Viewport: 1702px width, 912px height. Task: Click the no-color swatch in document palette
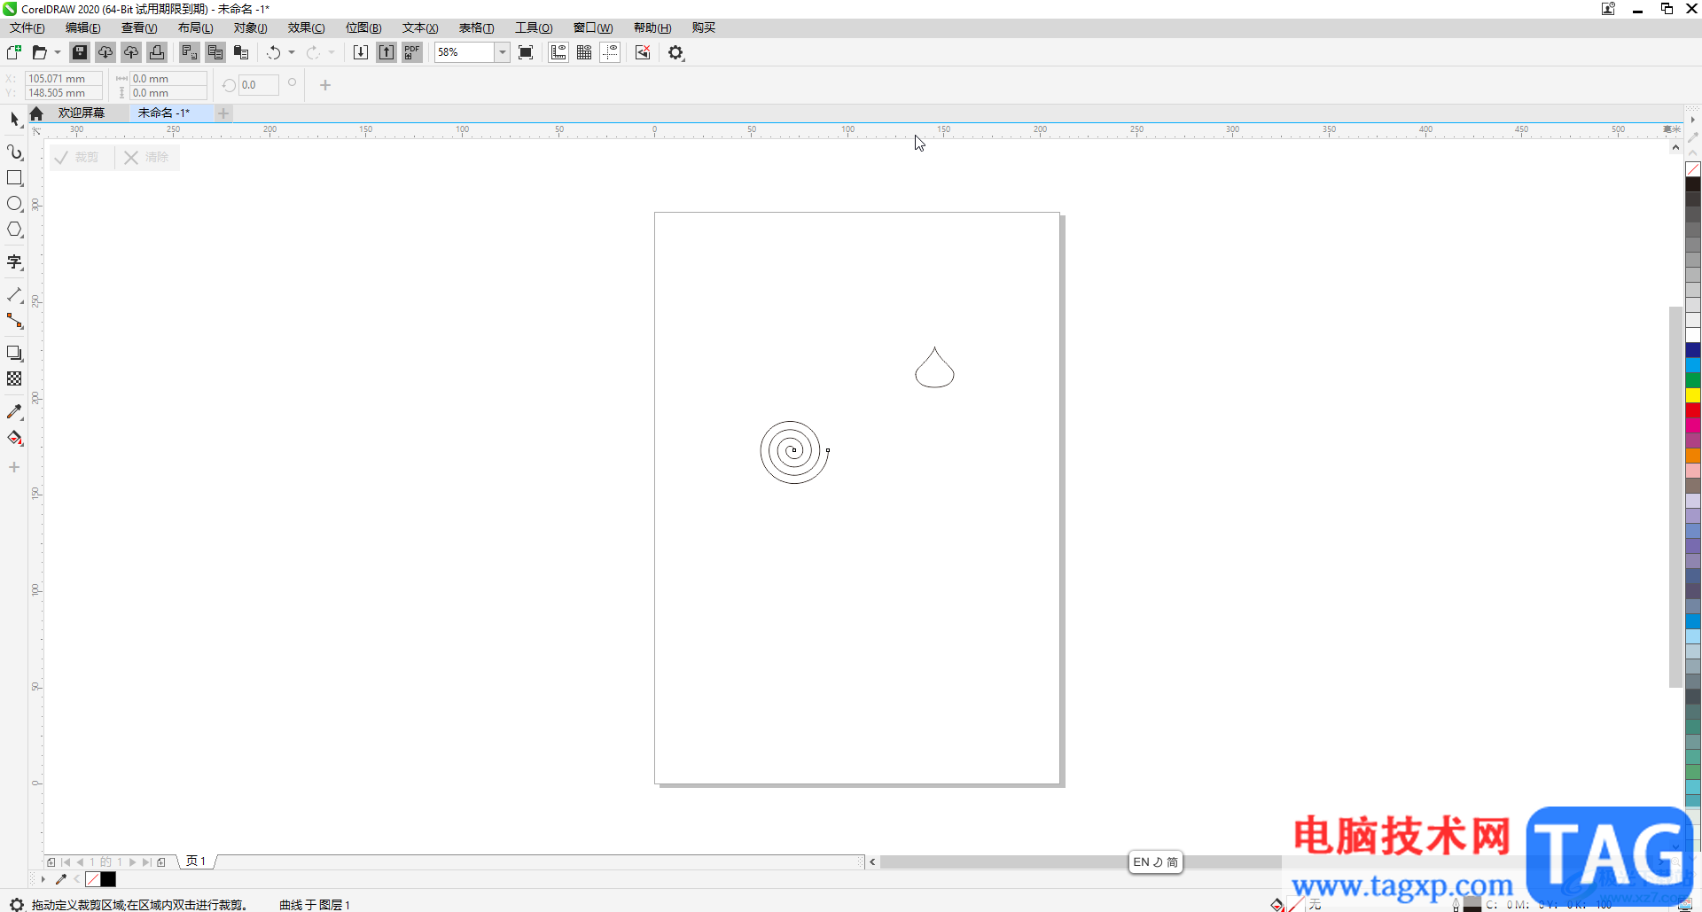(93, 879)
